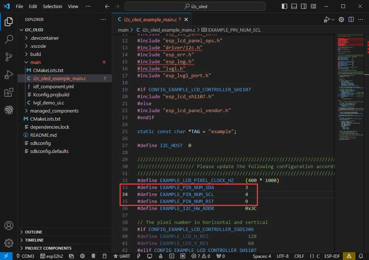Open the Extensions view

pyautogui.click(x=8, y=92)
